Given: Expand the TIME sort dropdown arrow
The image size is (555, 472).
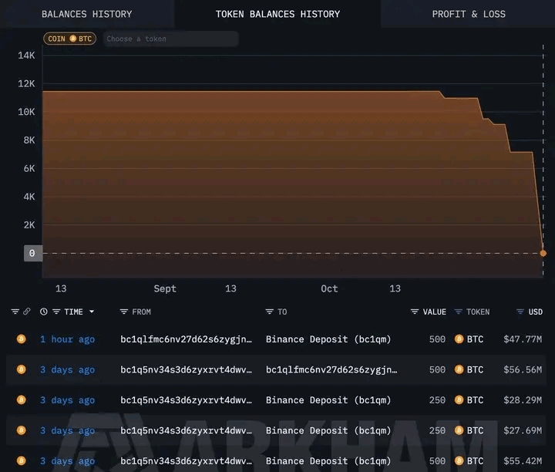Looking at the screenshot, I should 92,312.
